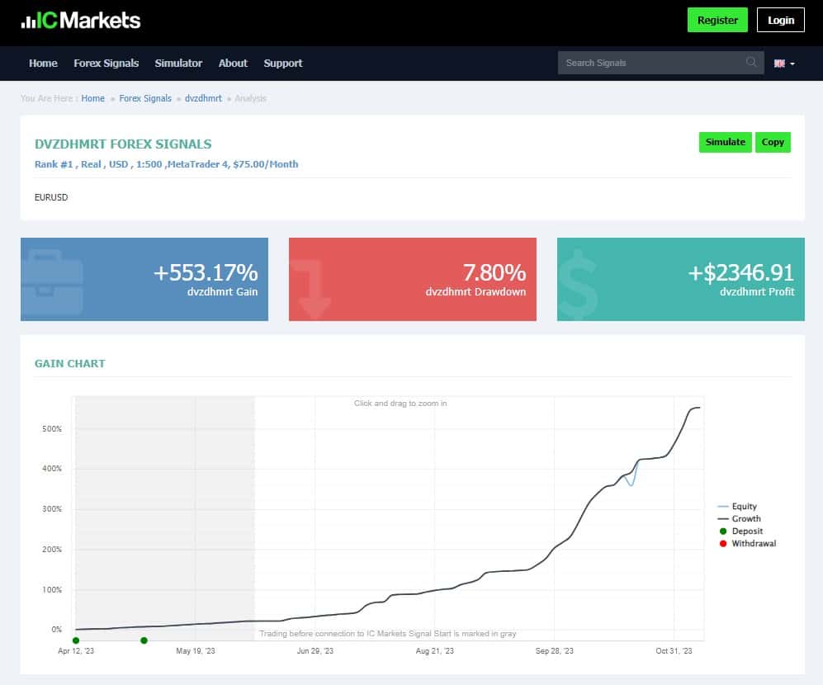Click the green Register button
This screenshot has width=823, height=685.
[717, 20]
